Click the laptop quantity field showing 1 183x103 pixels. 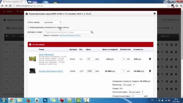[124, 71]
